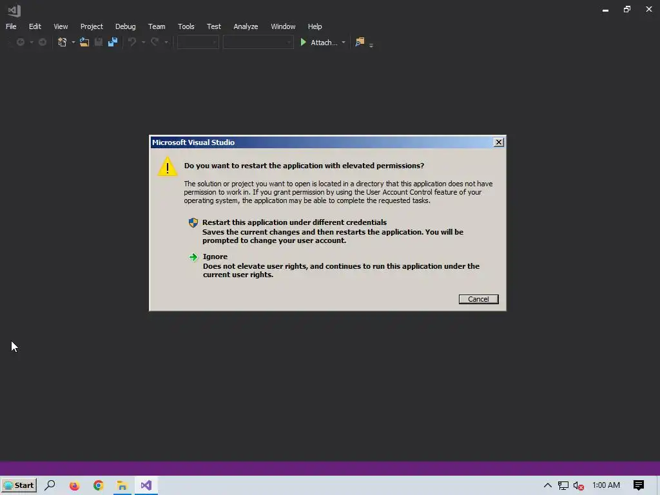Open the File menu
660x495 pixels.
click(x=11, y=26)
